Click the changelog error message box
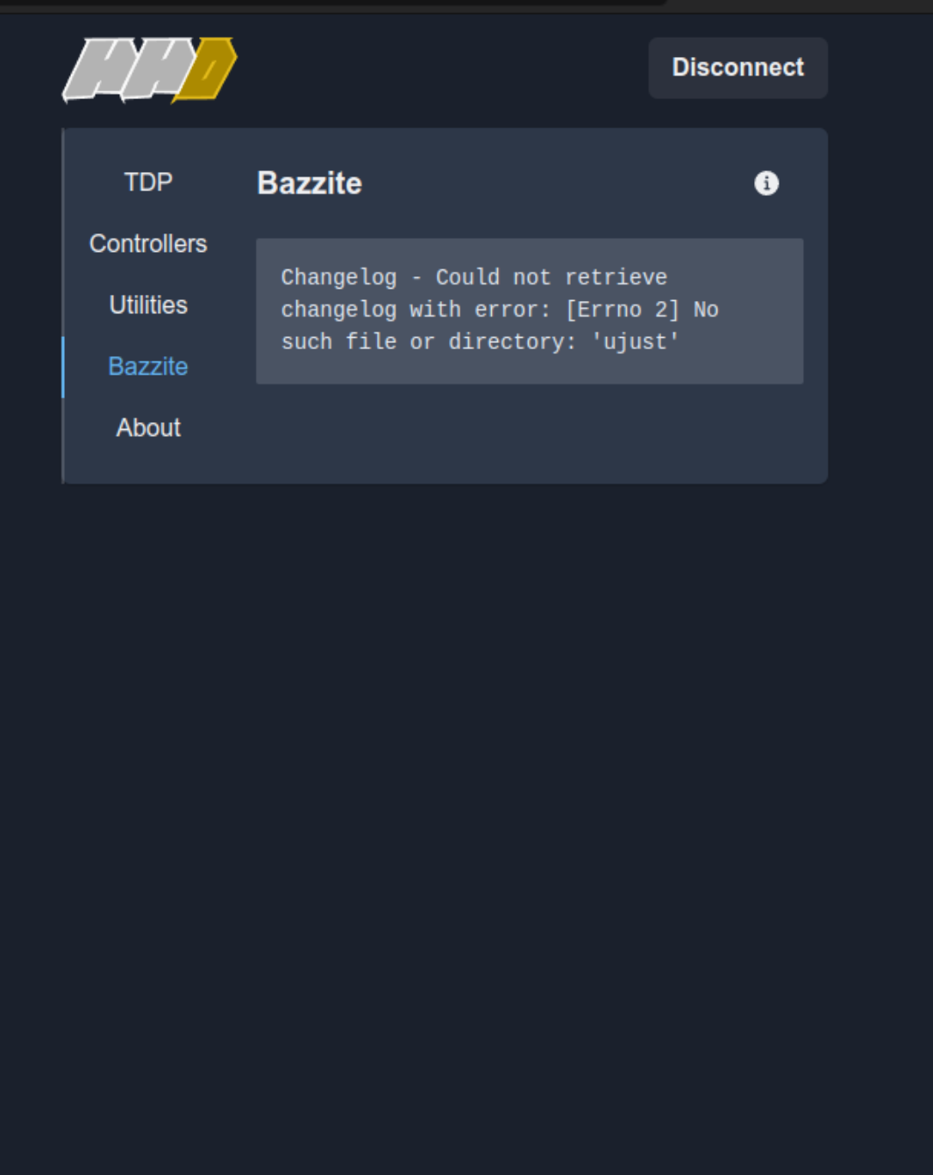 (x=529, y=309)
